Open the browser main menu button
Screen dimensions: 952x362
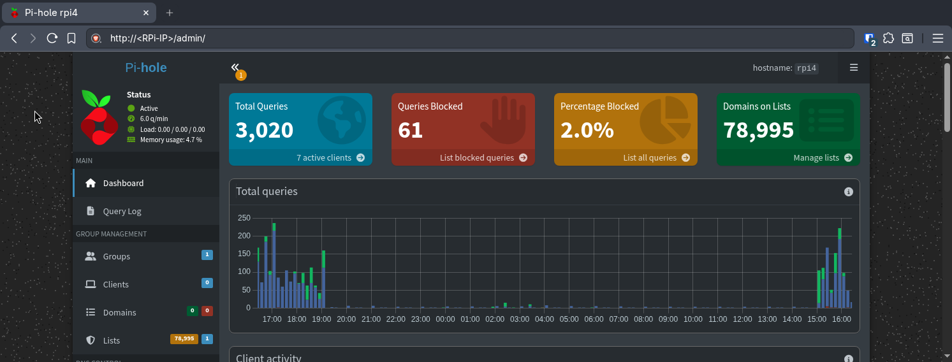coord(937,38)
